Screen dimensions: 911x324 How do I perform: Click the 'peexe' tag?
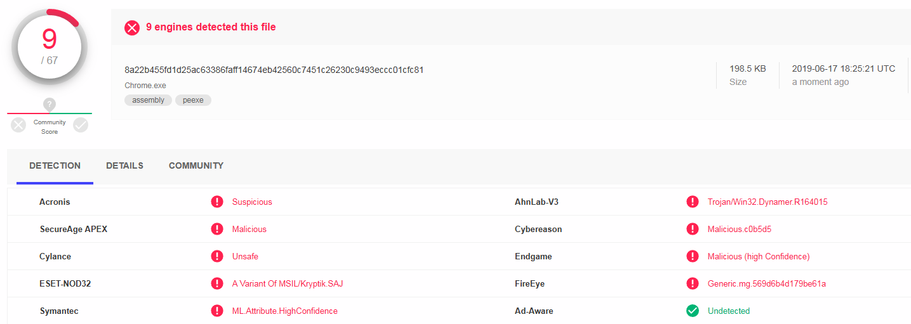pyautogui.click(x=193, y=100)
